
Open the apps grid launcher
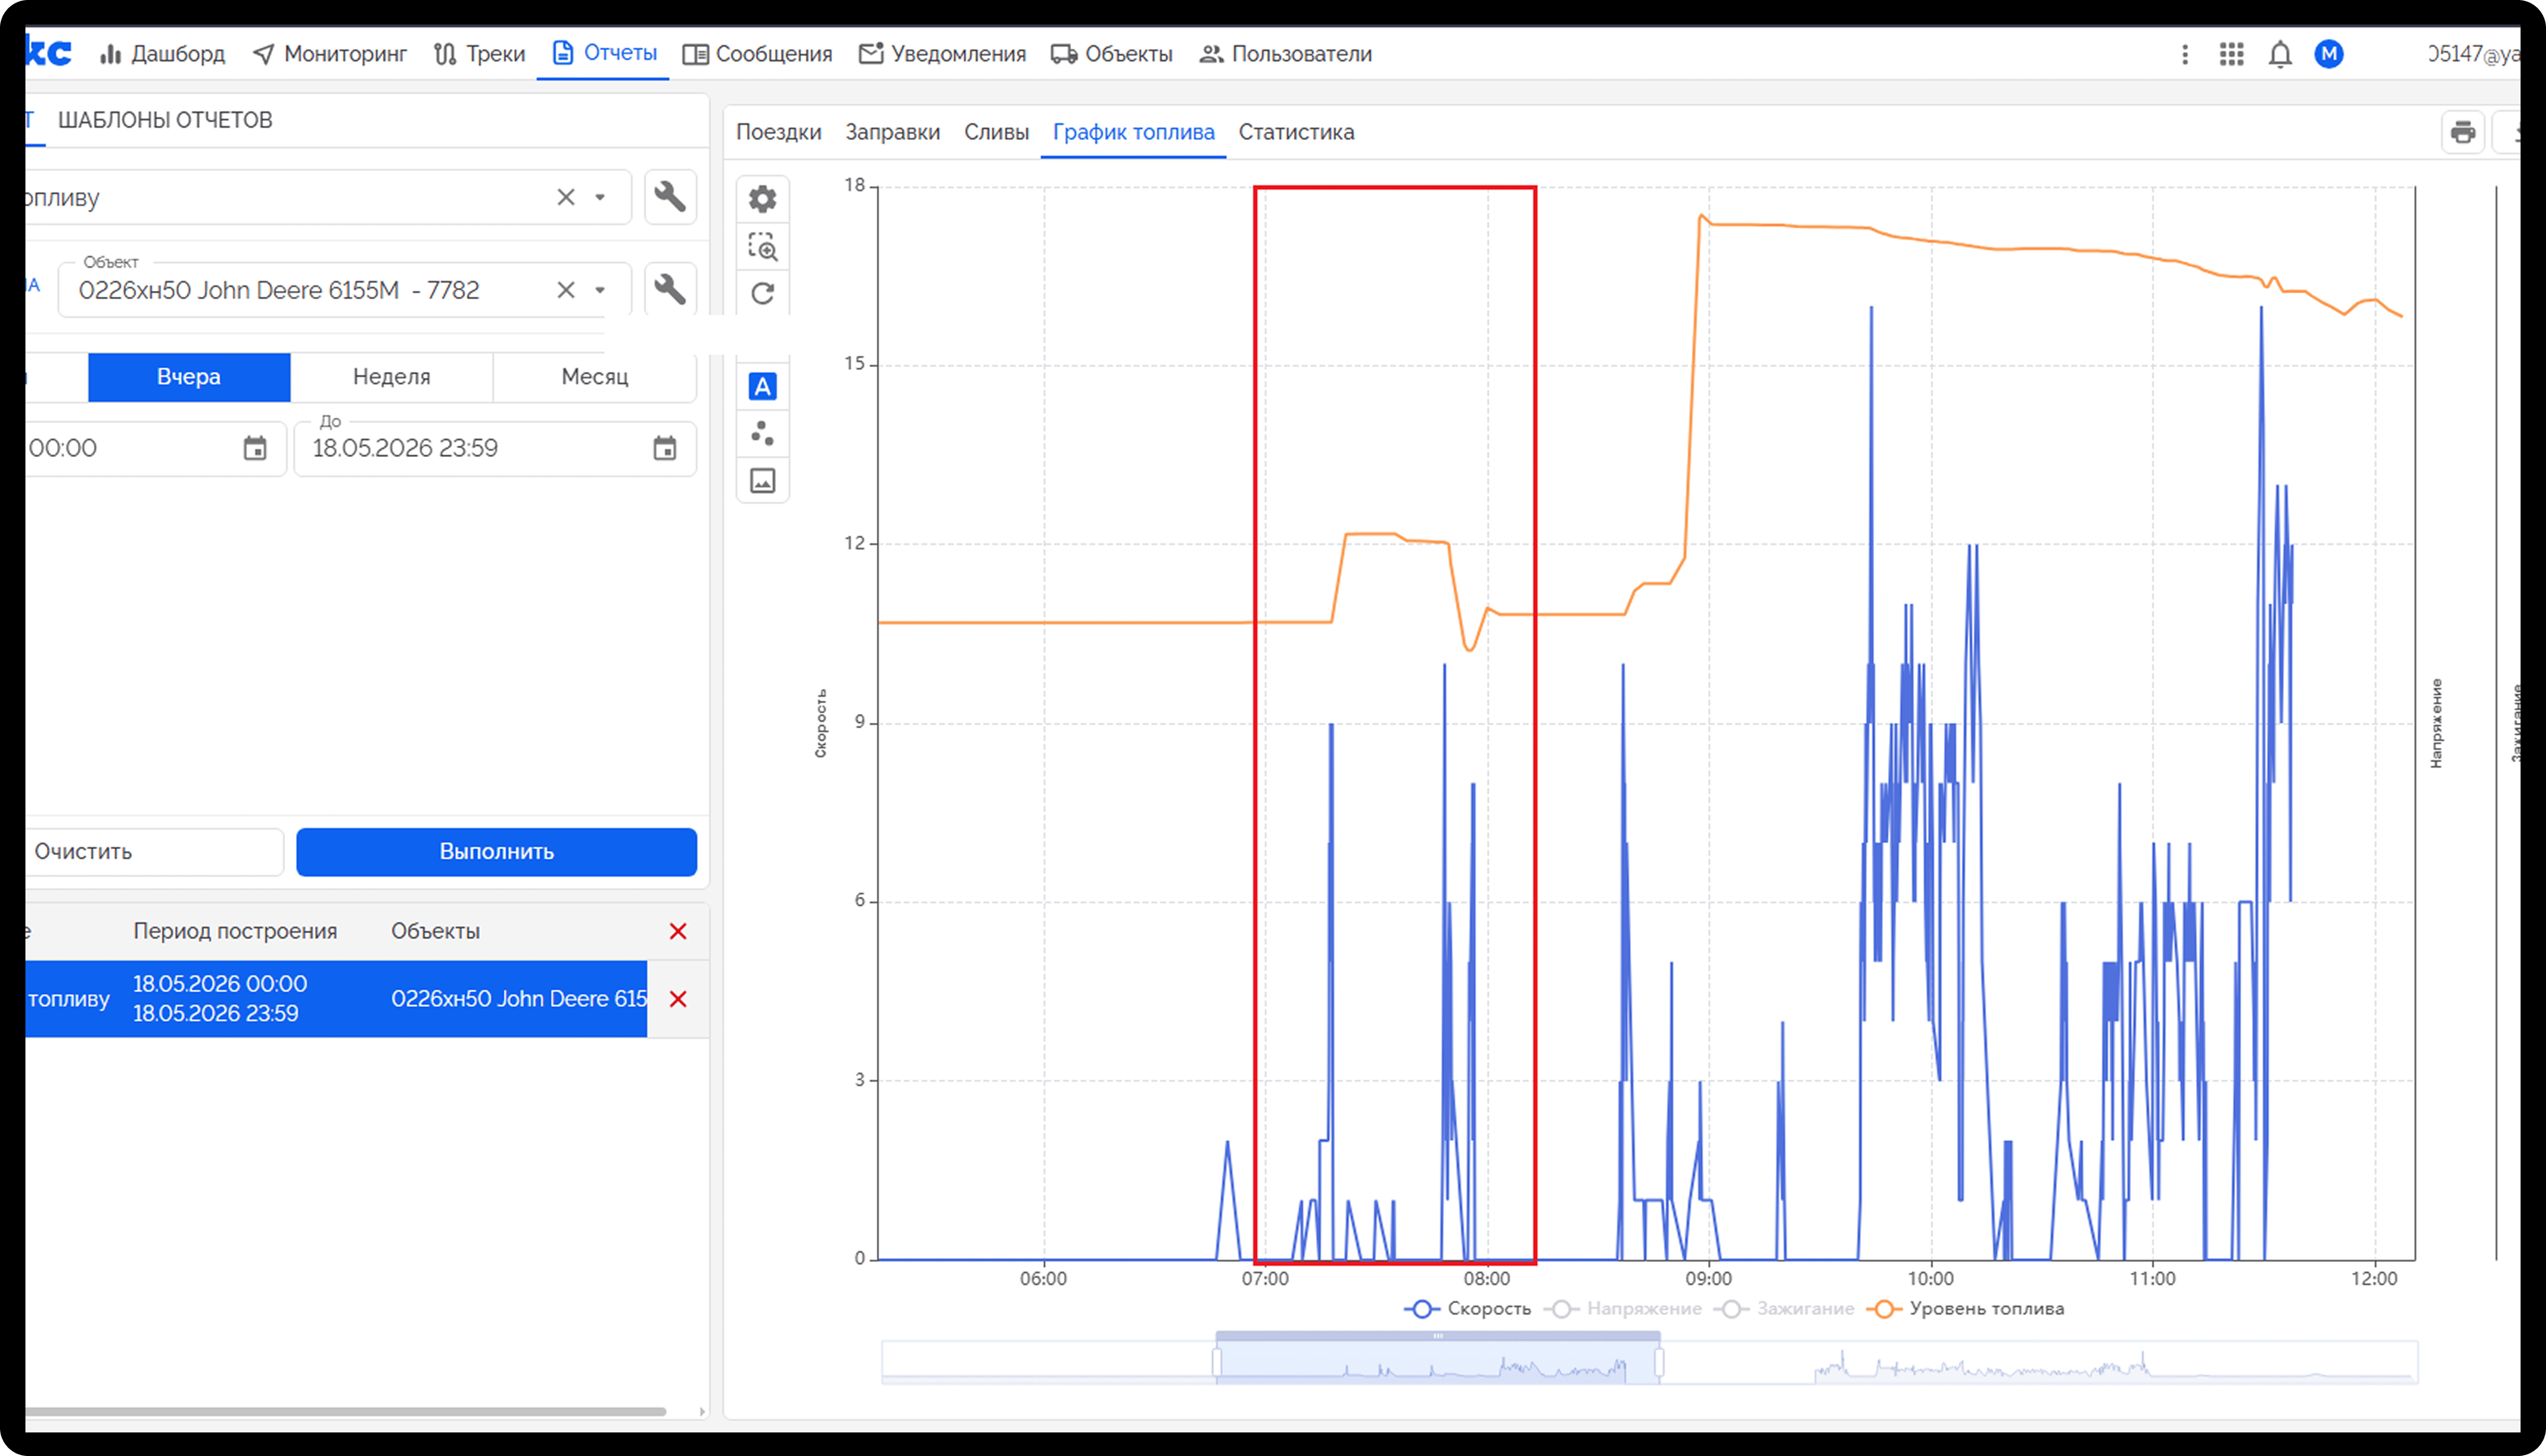[x=2232, y=54]
